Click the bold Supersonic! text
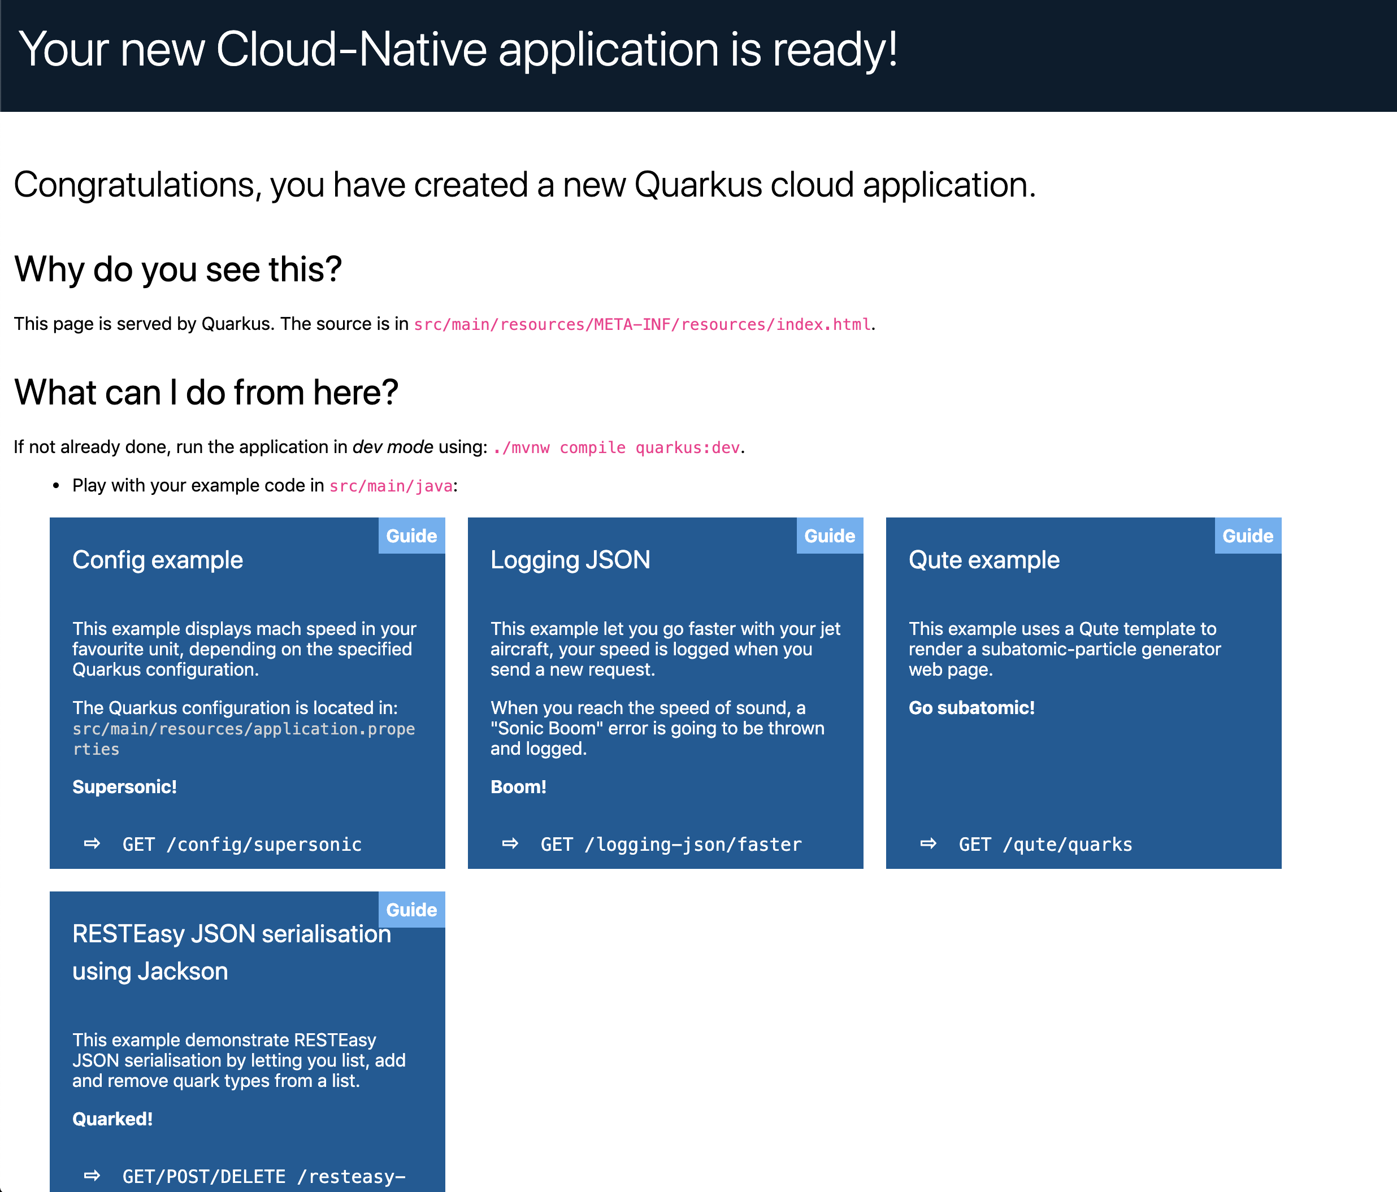 tap(125, 787)
